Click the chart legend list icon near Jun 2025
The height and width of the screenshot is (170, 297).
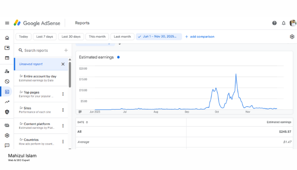pyautogui.click(x=80, y=112)
